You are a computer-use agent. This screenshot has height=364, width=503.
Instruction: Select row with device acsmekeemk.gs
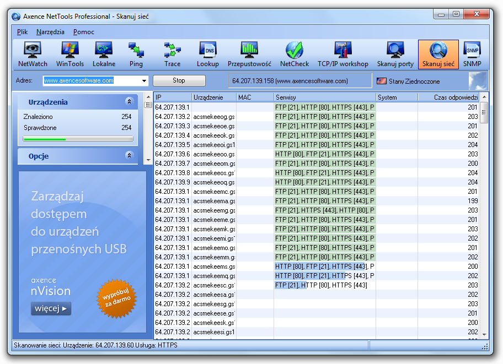[317, 229]
